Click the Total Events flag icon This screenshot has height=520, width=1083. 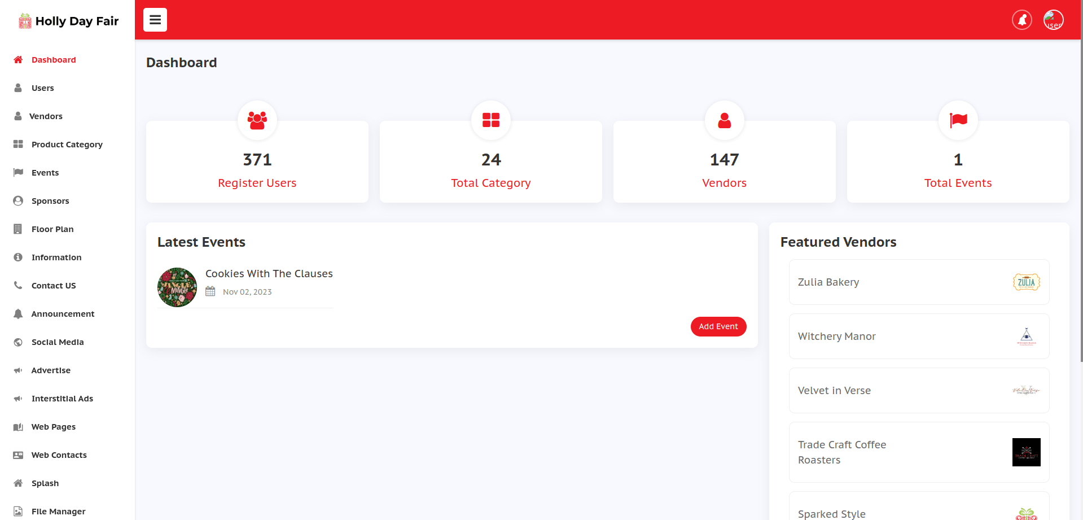pyautogui.click(x=958, y=120)
